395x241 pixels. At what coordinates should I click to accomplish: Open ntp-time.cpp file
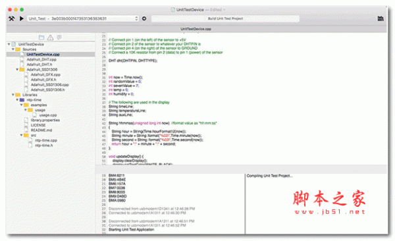[x=46, y=140]
